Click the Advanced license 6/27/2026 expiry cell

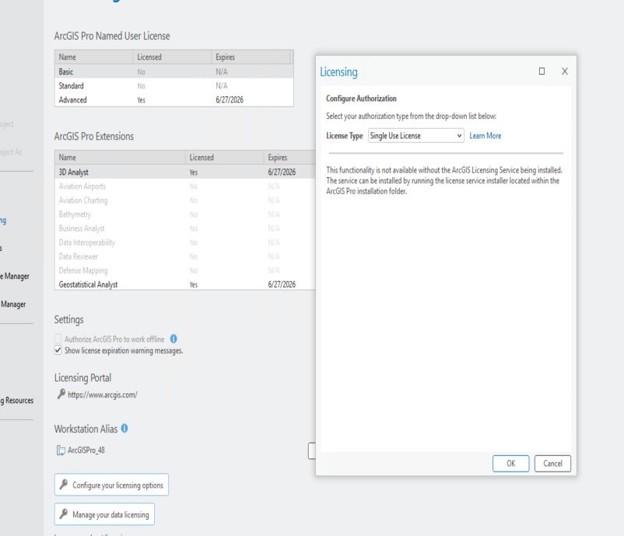[x=230, y=99]
